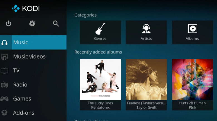217x121 pixels.
Task: Go to the TV menu entry
Action: click(16, 71)
